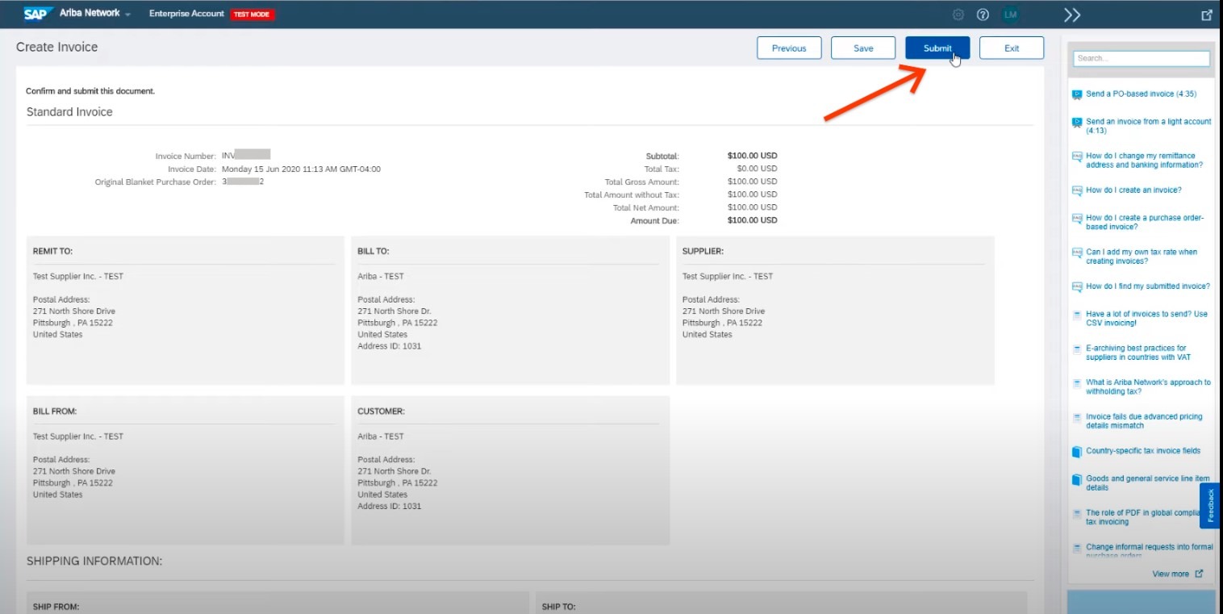Click the FAQ icon beside the remittance address question
Screen dimensions: 1223x614
click(1076, 157)
